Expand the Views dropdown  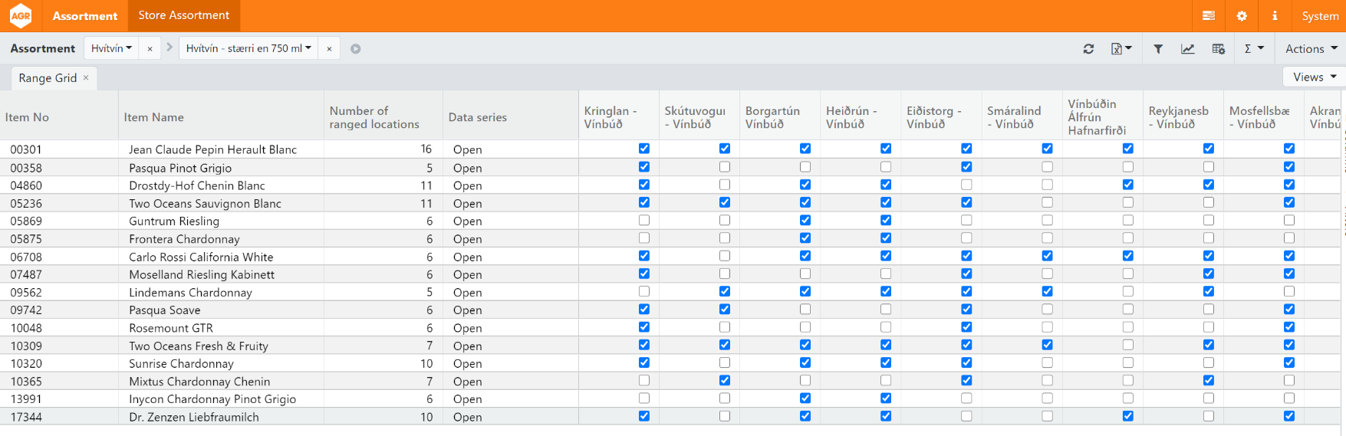click(x=1315, y=77)
